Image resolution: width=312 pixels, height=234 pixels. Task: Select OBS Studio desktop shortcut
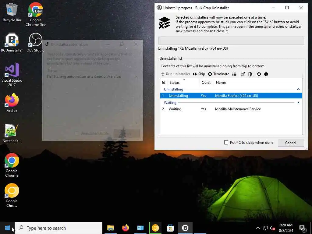pyautogui.click(x=35, y=43)
